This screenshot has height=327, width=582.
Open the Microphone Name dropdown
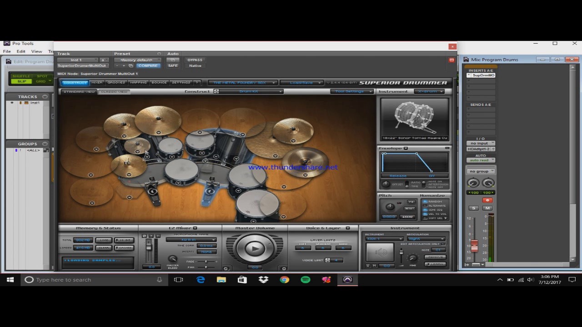(x=191, y=239)
